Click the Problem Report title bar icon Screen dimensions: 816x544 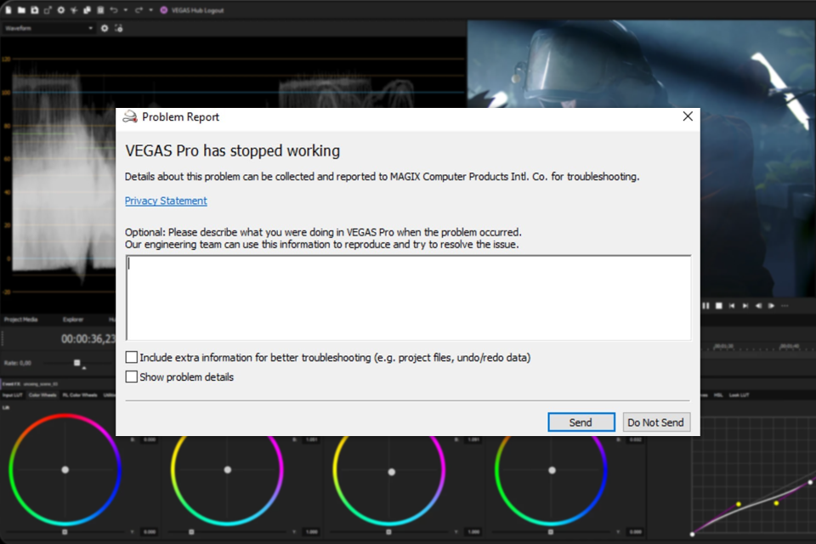click(129, 116)
